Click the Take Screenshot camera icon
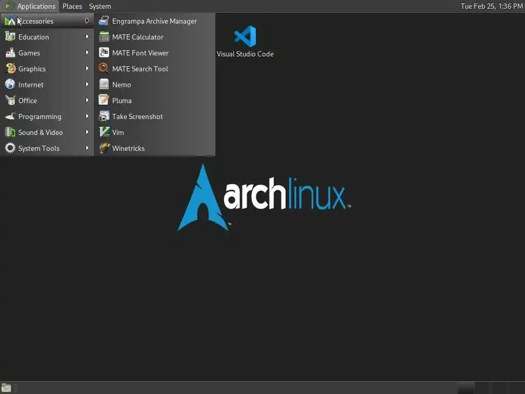 point(104,116)
